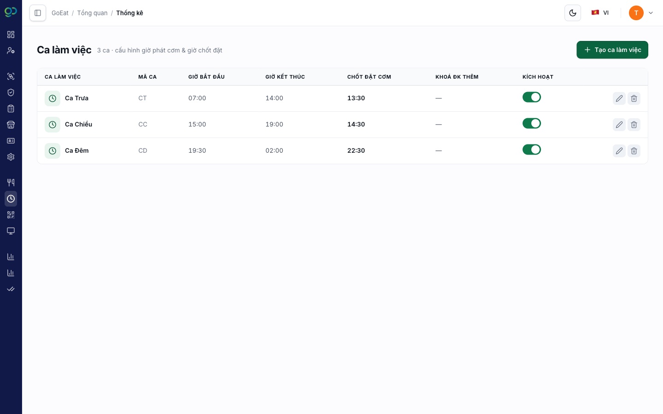Open the VI language selector
The height and width of the screenshot is (414, 663).
point(600,13)
